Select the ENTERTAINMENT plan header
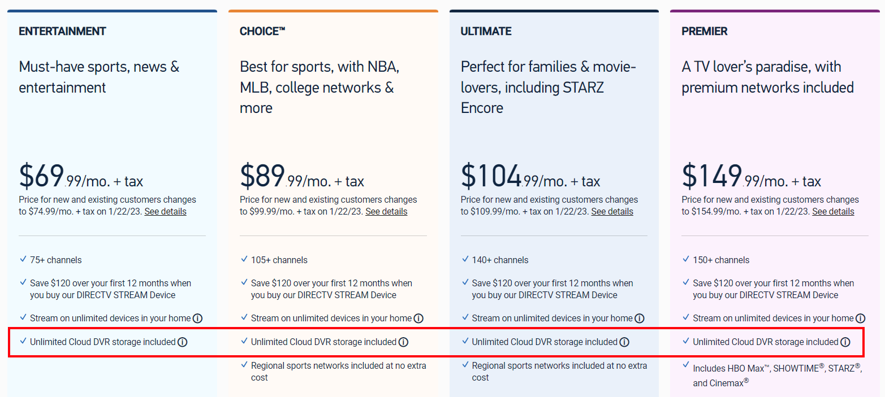The height and width of the screenshot is (397, 885). pos(62,31)
